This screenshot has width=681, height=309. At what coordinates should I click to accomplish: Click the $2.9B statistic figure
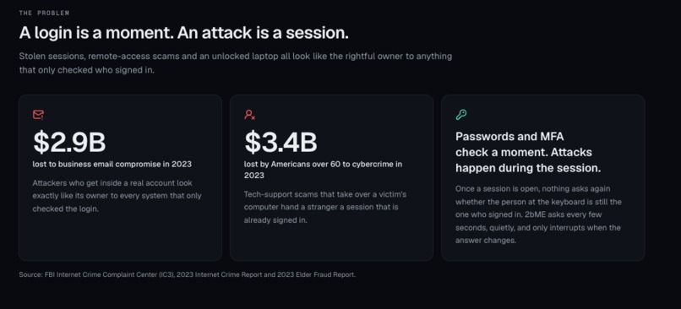[69, 142]
